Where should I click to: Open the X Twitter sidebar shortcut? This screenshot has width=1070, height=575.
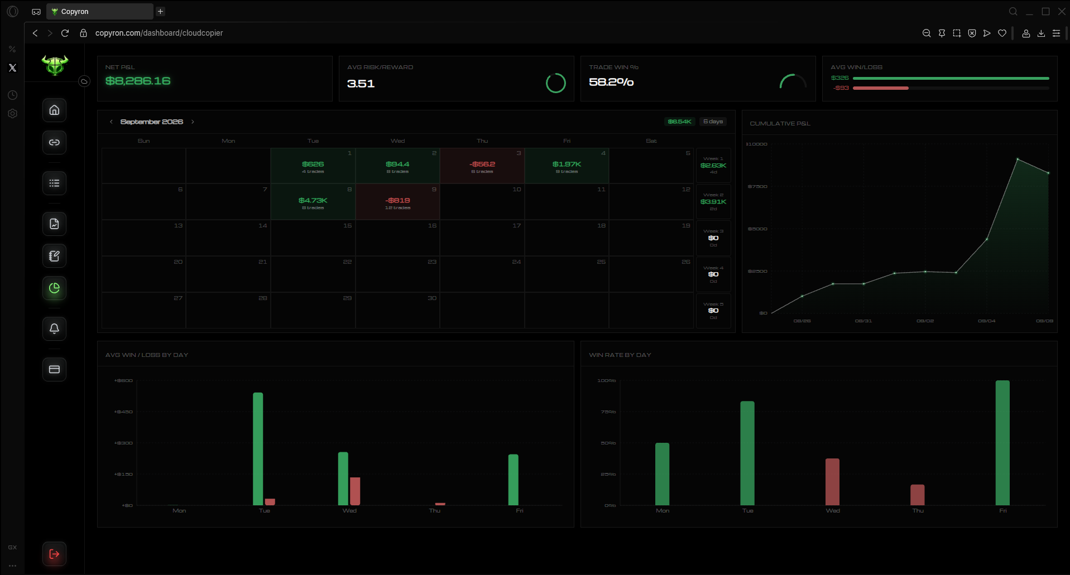[x=12, y=68]
